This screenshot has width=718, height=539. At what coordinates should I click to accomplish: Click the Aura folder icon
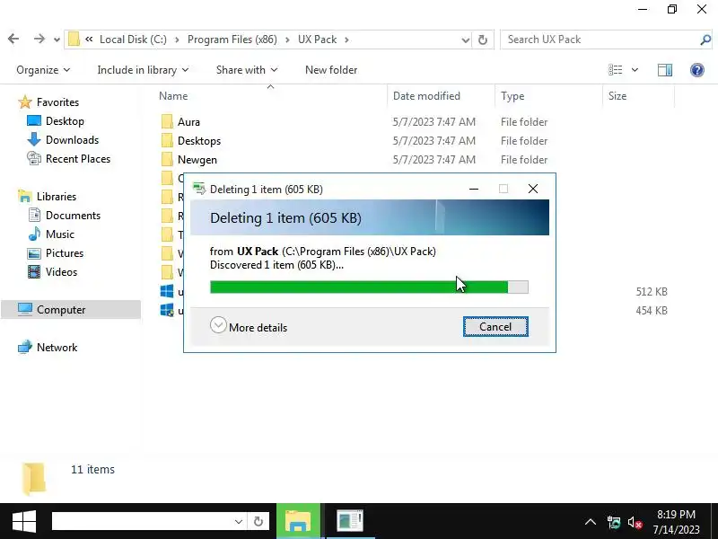pyautogui.click(x=167, y=121)
